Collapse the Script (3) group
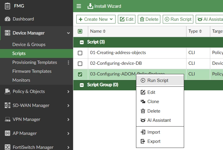 [x=82, y=42]
